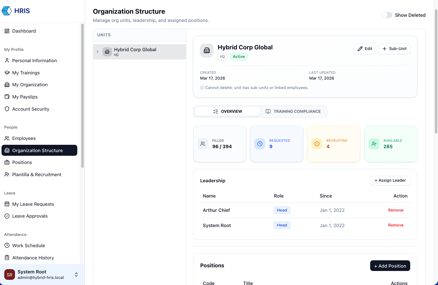Remove Arthur Chief from leadership
The width and height of the screenshot is (438, 285).
[396, 210]
